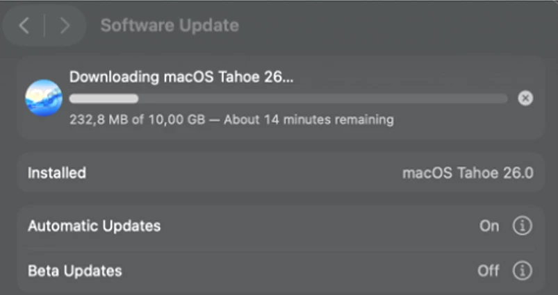Click the macOS Tahoe 26.0 version text

[x=468, y=173]
